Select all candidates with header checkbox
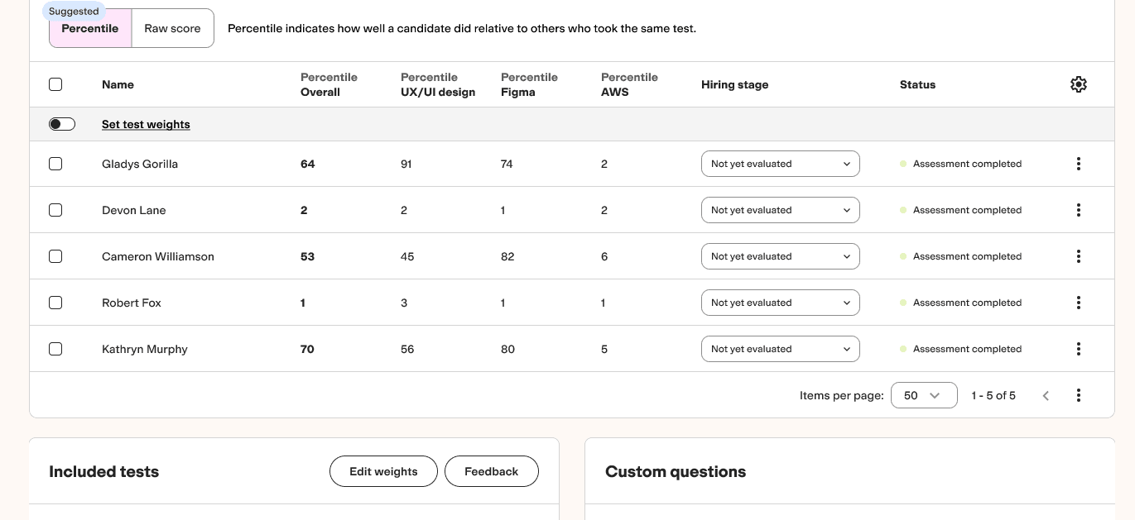 point(55,84)
